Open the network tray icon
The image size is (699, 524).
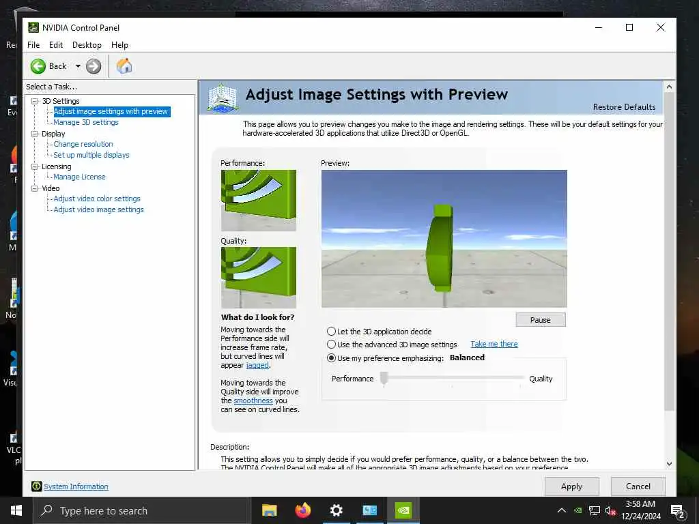point(595,510)
